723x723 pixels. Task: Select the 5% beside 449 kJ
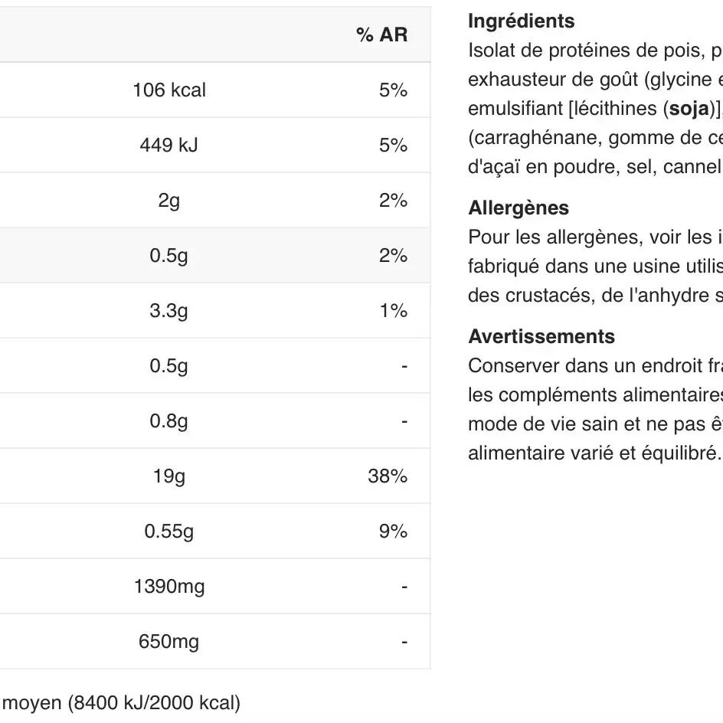tap(393, 146)
